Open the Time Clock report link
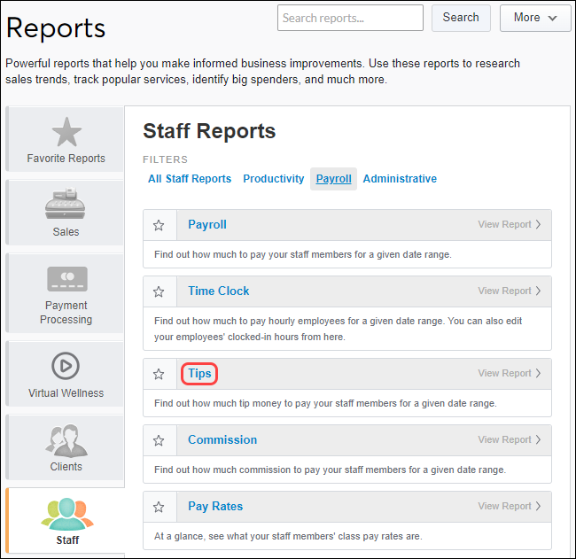The width and height of the screenshot is (576, 559). pos(219,291)
